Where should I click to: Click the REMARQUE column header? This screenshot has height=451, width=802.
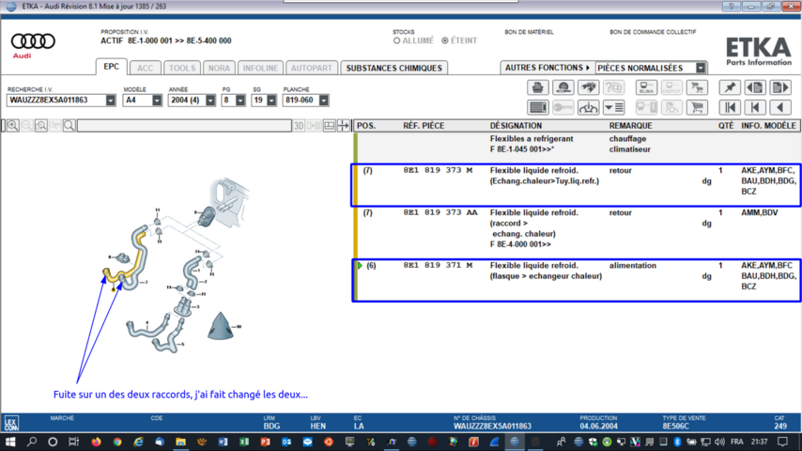[x=630, y=125]
